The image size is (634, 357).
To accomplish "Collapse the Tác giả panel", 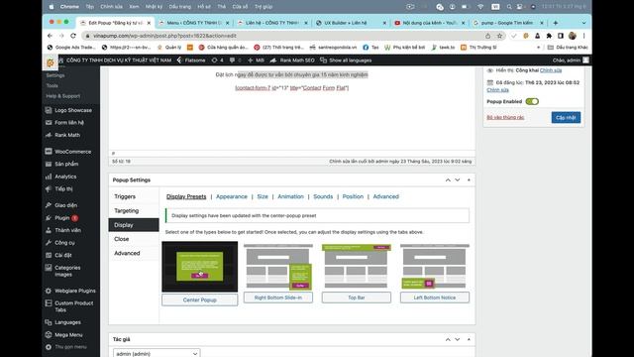I will click(x=469, y=339).
